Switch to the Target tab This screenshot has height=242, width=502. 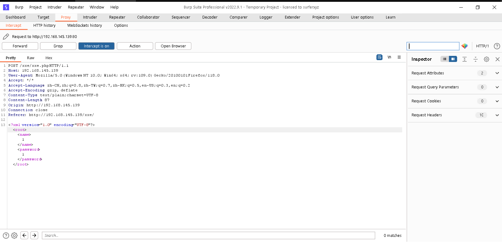point(43,17)
